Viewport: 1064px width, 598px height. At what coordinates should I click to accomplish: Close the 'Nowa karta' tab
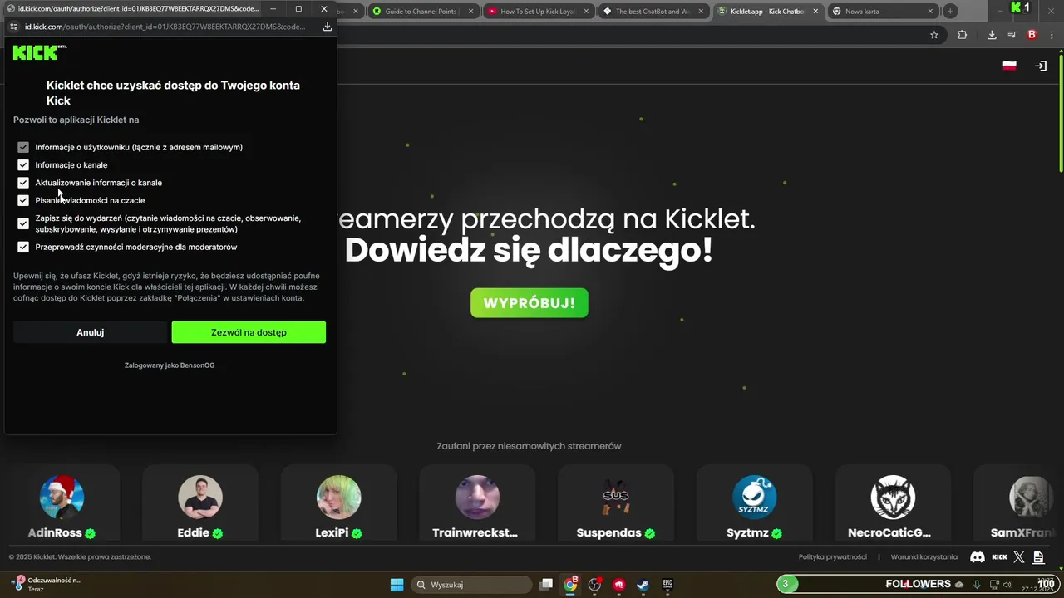coord(929,12)
